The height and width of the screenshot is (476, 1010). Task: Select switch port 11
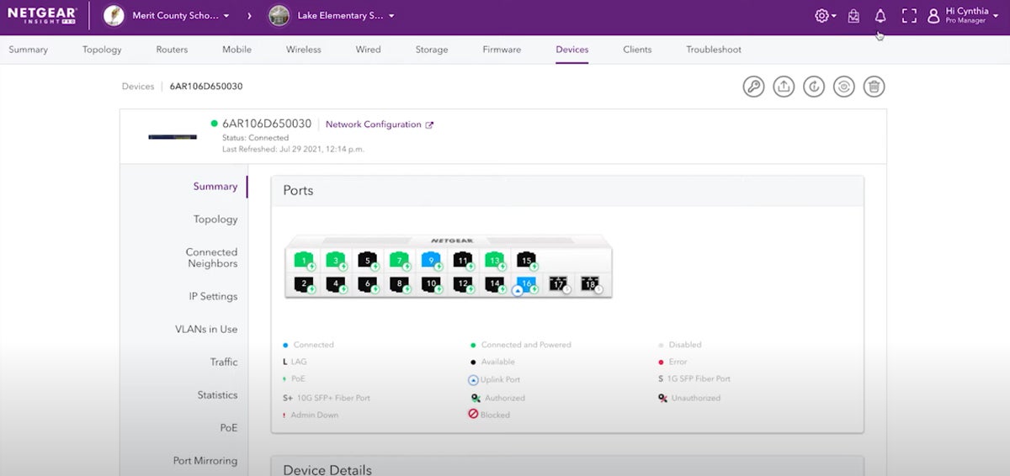463,260
